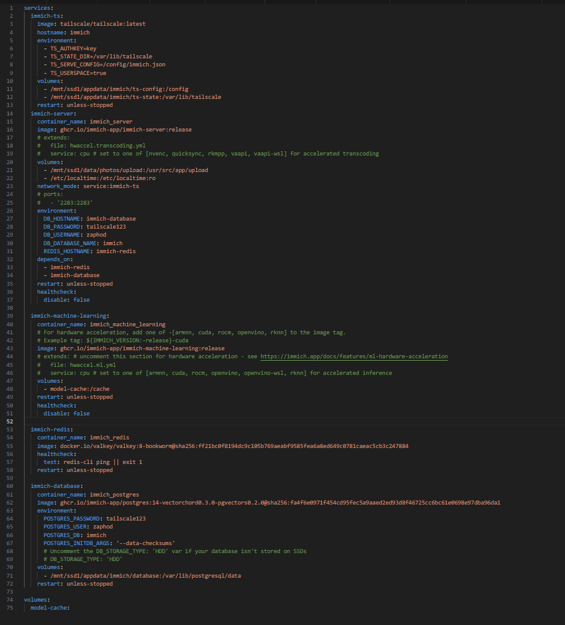Click the top-level 'services:' key on line 1
Screen dimensions: 565x625
(x=39, y=8)
